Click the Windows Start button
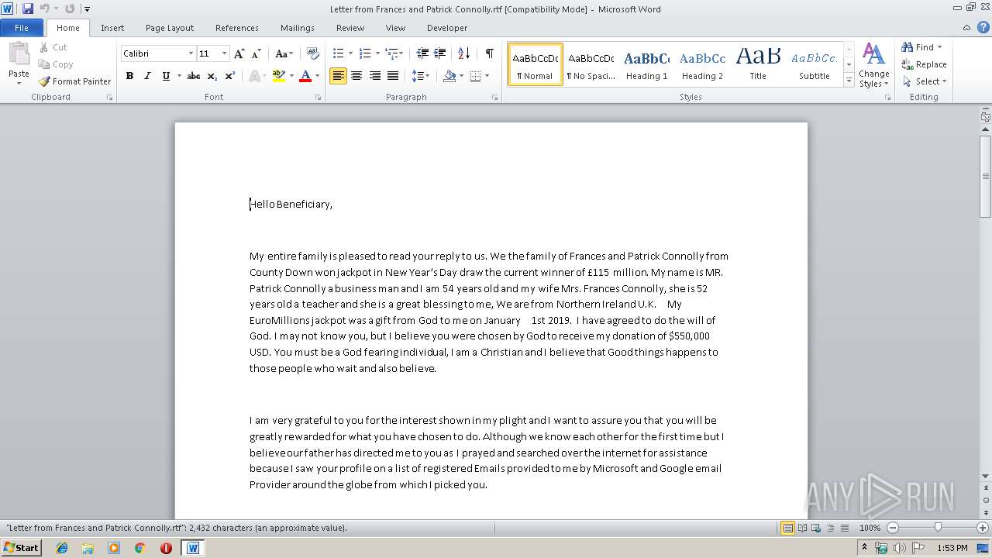 coord(21,548)
